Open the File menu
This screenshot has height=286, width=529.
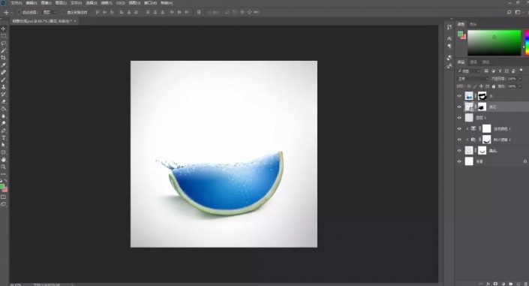pyautogui.click(x=17, y=3)
